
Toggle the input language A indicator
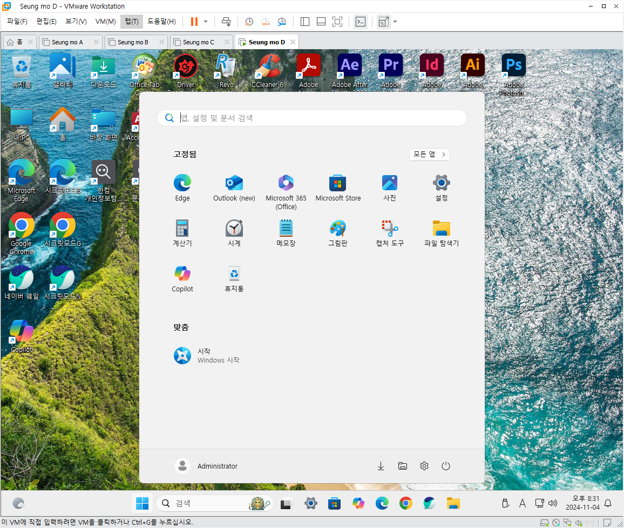coord(523,503)
